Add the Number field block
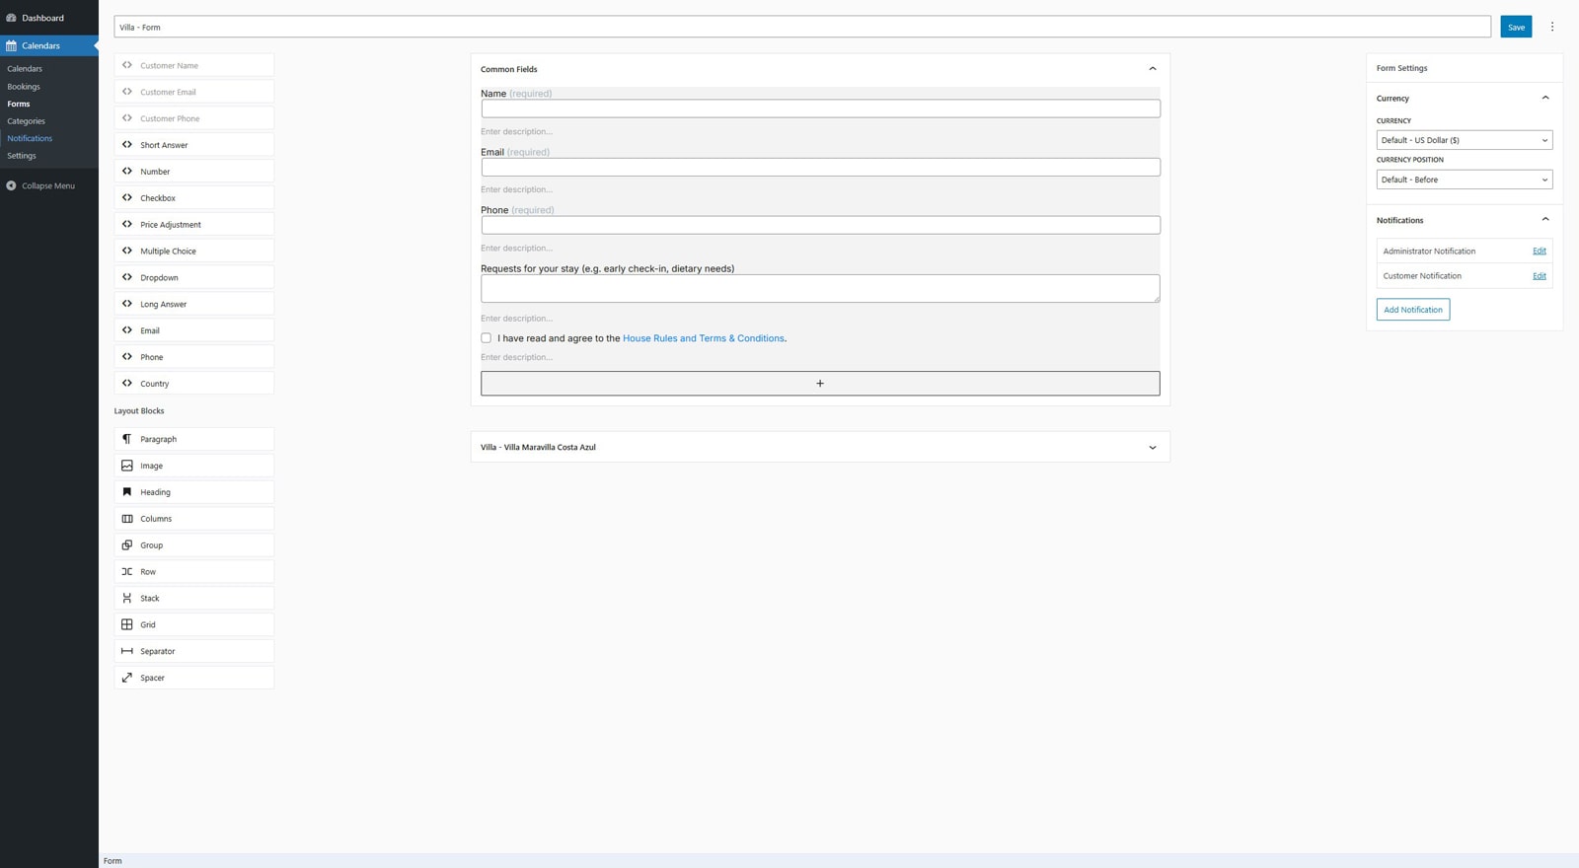Screen dimensions: 1579x868 click(x=193, y=172)
